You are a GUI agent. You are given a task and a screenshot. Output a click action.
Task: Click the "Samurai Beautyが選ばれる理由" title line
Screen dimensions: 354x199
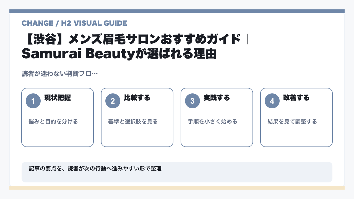[119, 54]
